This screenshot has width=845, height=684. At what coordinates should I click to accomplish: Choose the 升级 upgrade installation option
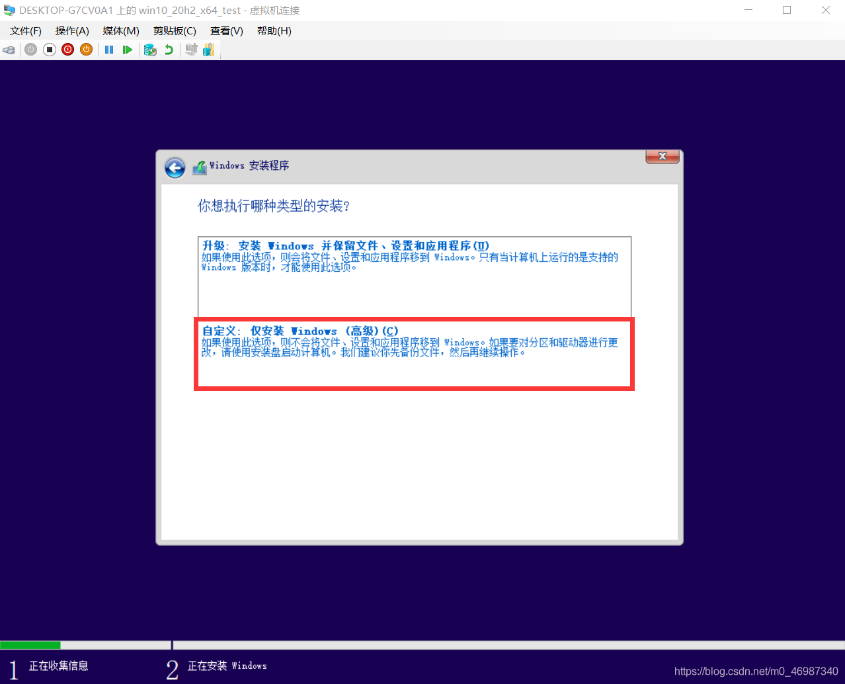[415, 277]
